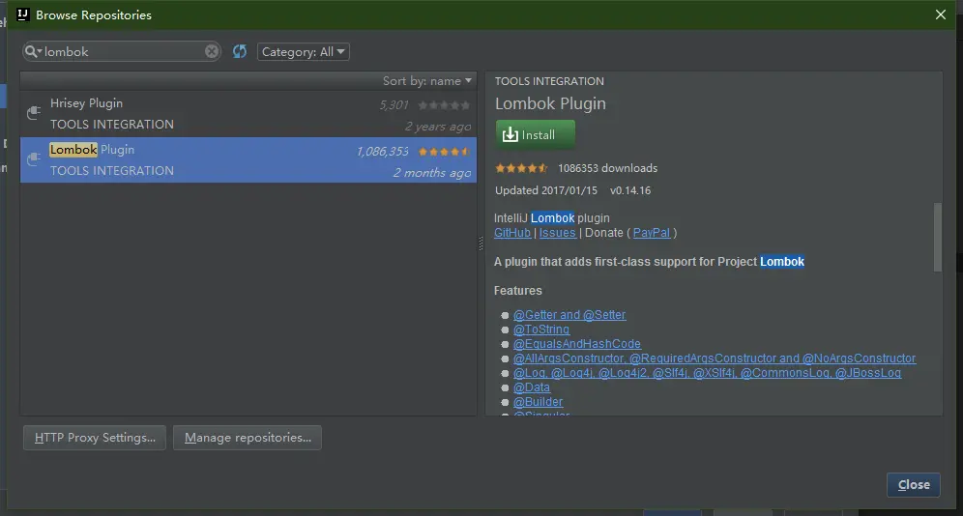The height and width of the screenshot is (516, 963).
Task: Select the Lombok Plugin list row
Action: [248, 159]
